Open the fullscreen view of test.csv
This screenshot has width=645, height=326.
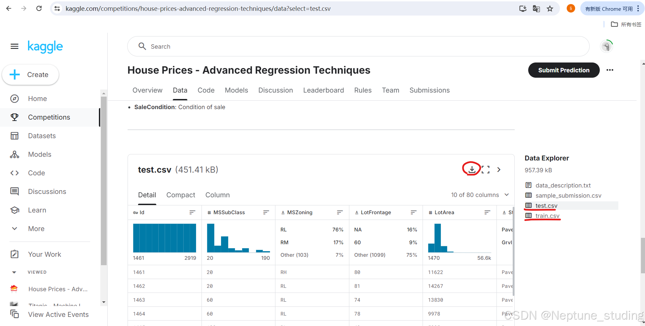tap(485, 170)
